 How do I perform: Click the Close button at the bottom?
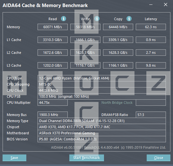pyautogui.click(x=159, y=158)
